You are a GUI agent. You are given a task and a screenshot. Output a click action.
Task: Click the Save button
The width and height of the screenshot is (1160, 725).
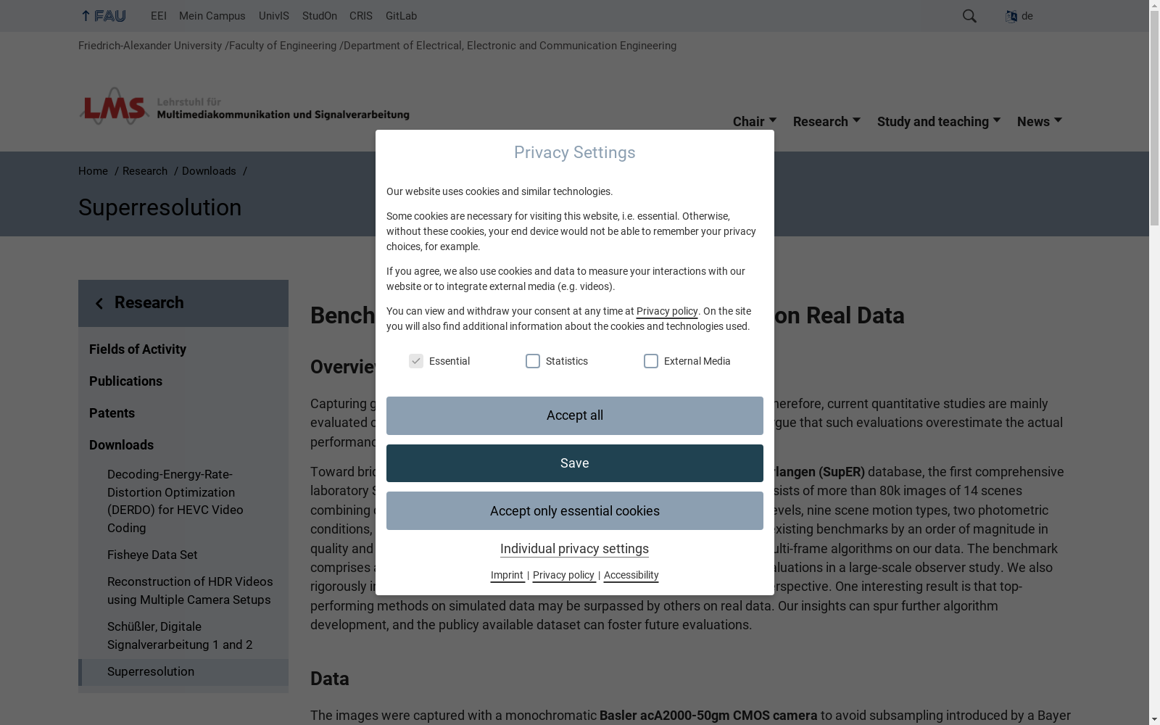(x=574, y=463)
